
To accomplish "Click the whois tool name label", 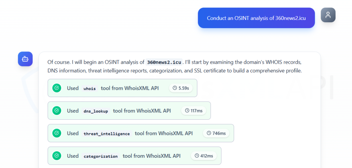I will click(90, 88).
